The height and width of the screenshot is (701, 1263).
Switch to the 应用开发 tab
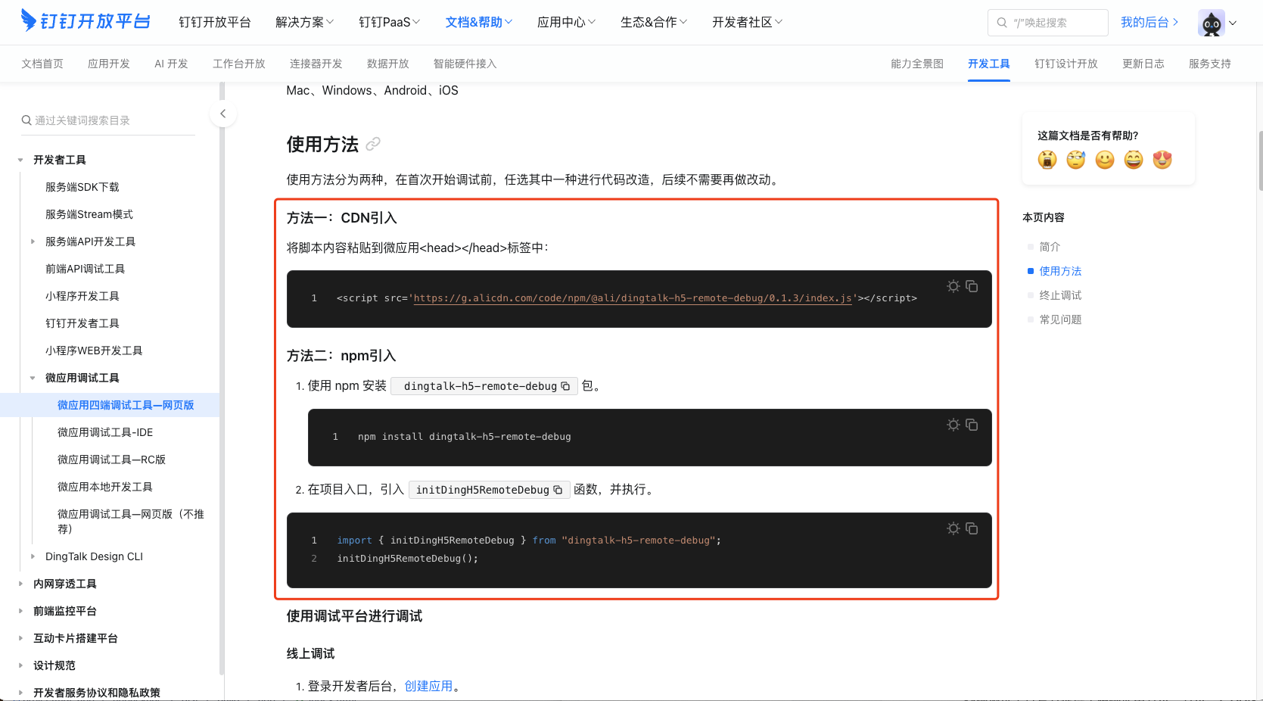coord(109,64)
